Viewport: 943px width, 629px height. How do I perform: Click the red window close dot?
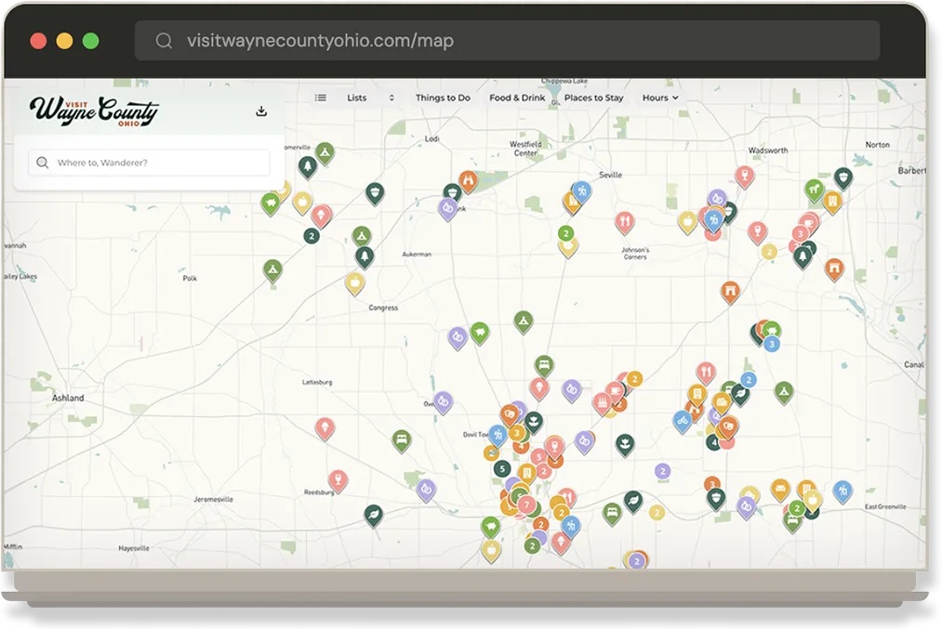38,41
